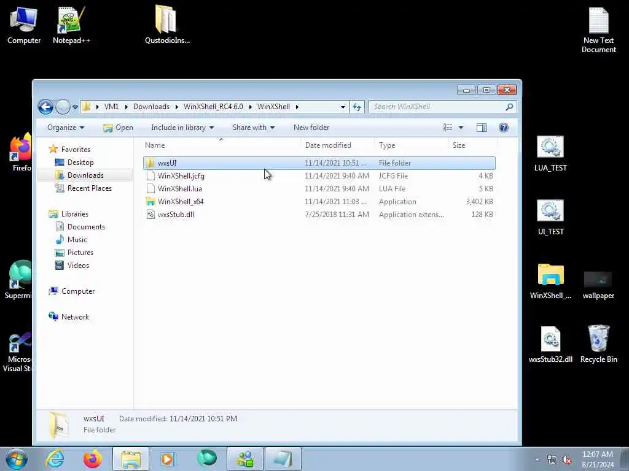Select VM1 in the address breadcrumb

click(111, 107)
